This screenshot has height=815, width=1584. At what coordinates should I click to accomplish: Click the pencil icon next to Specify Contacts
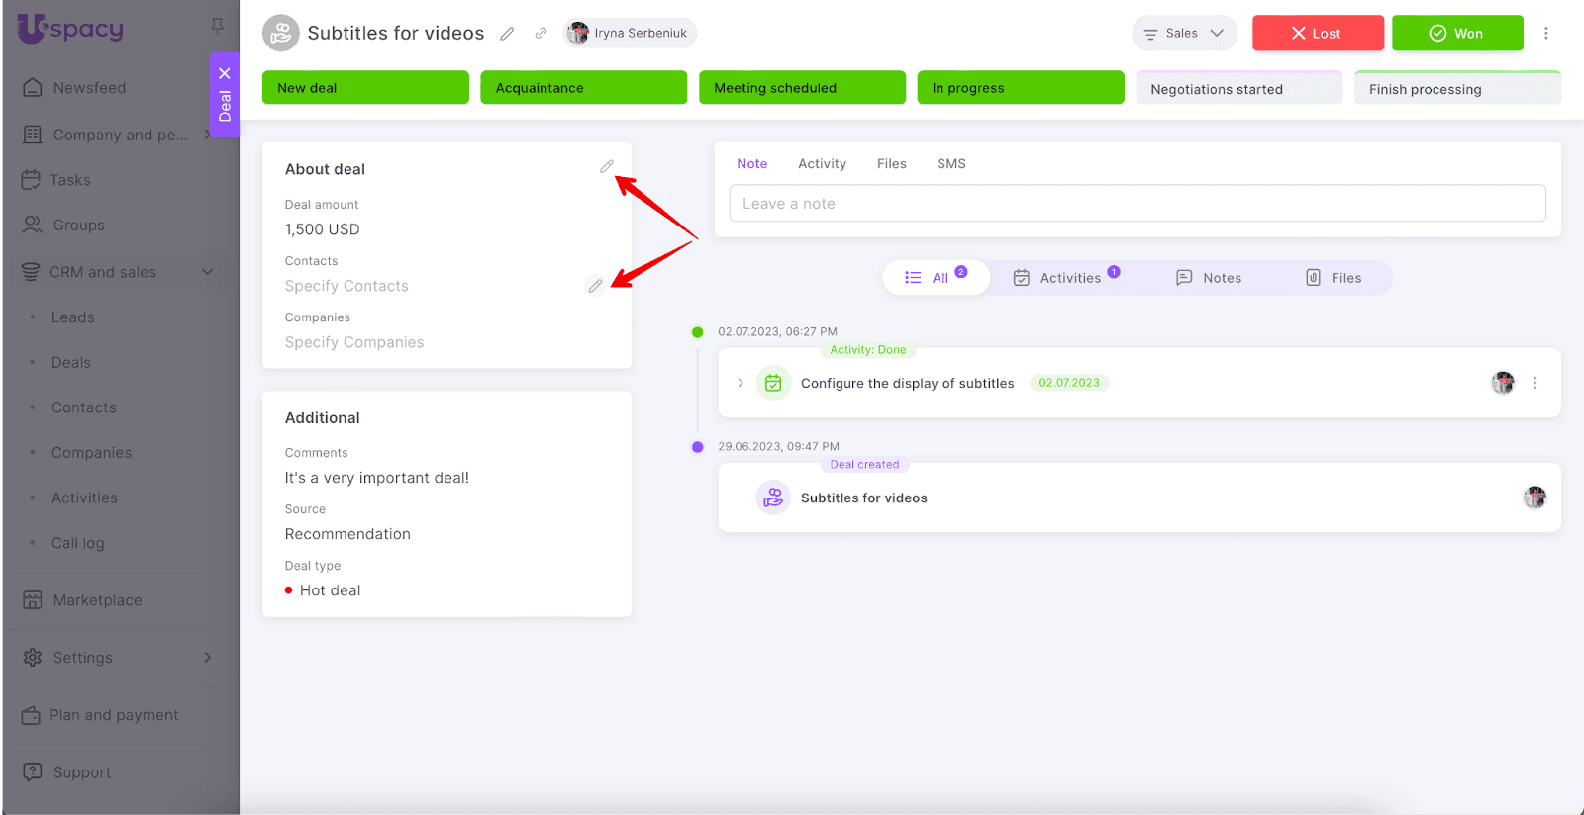(595, 286)
